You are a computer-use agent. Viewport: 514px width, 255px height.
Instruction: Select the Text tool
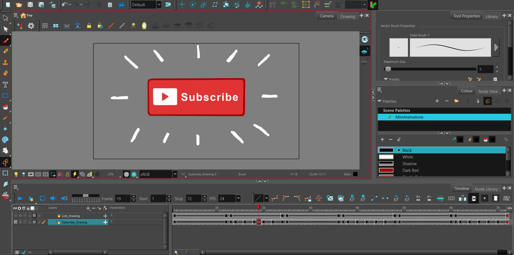click(5, 84)
